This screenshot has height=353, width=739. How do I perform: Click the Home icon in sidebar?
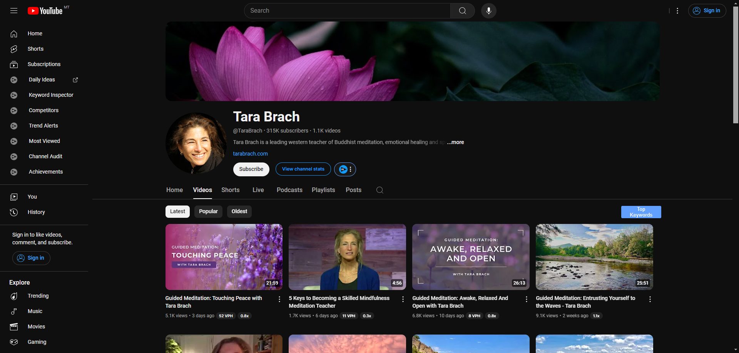point(14,34)
